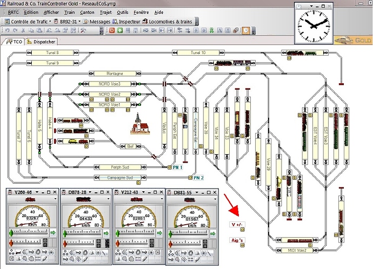Toggle the switch under Aig 's label

point(242,245)
